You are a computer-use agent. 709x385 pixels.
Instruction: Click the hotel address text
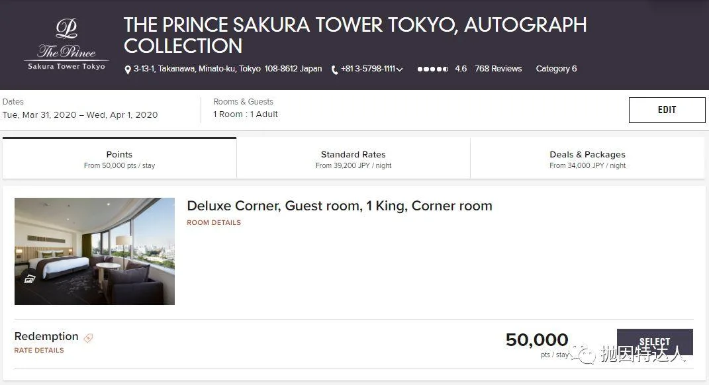tap(228, 69)
